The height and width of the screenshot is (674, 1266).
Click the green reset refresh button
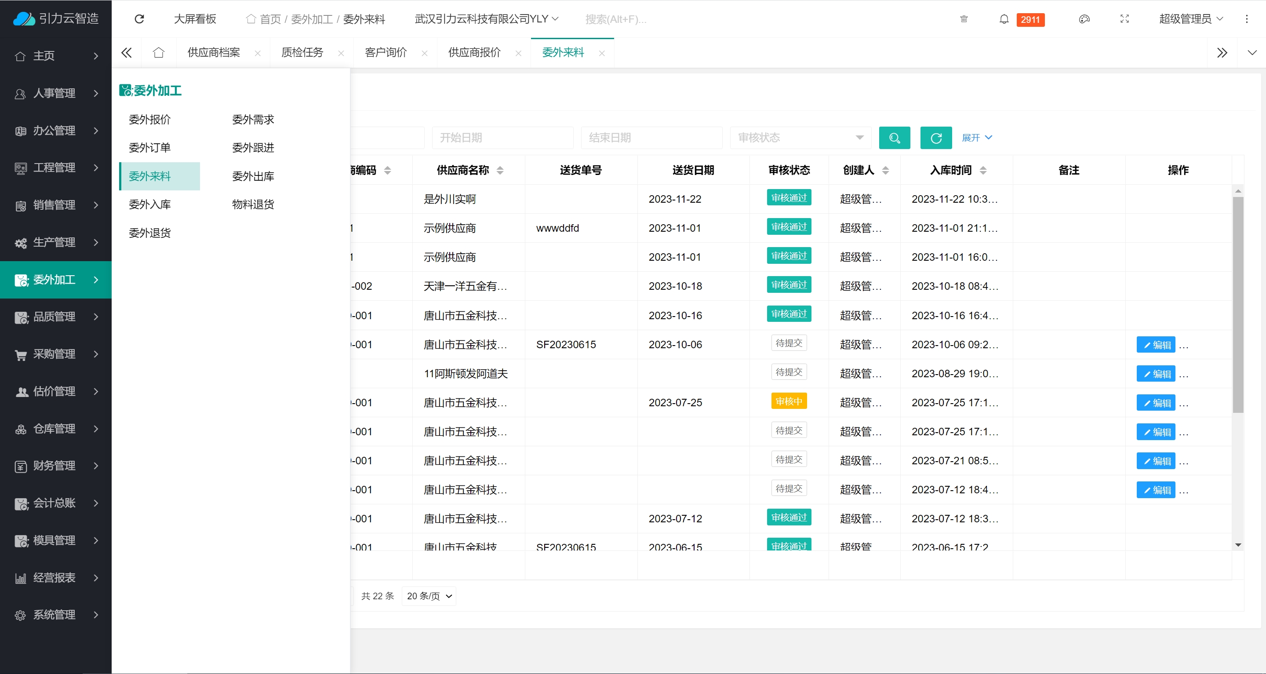click(x=935, y=138)
